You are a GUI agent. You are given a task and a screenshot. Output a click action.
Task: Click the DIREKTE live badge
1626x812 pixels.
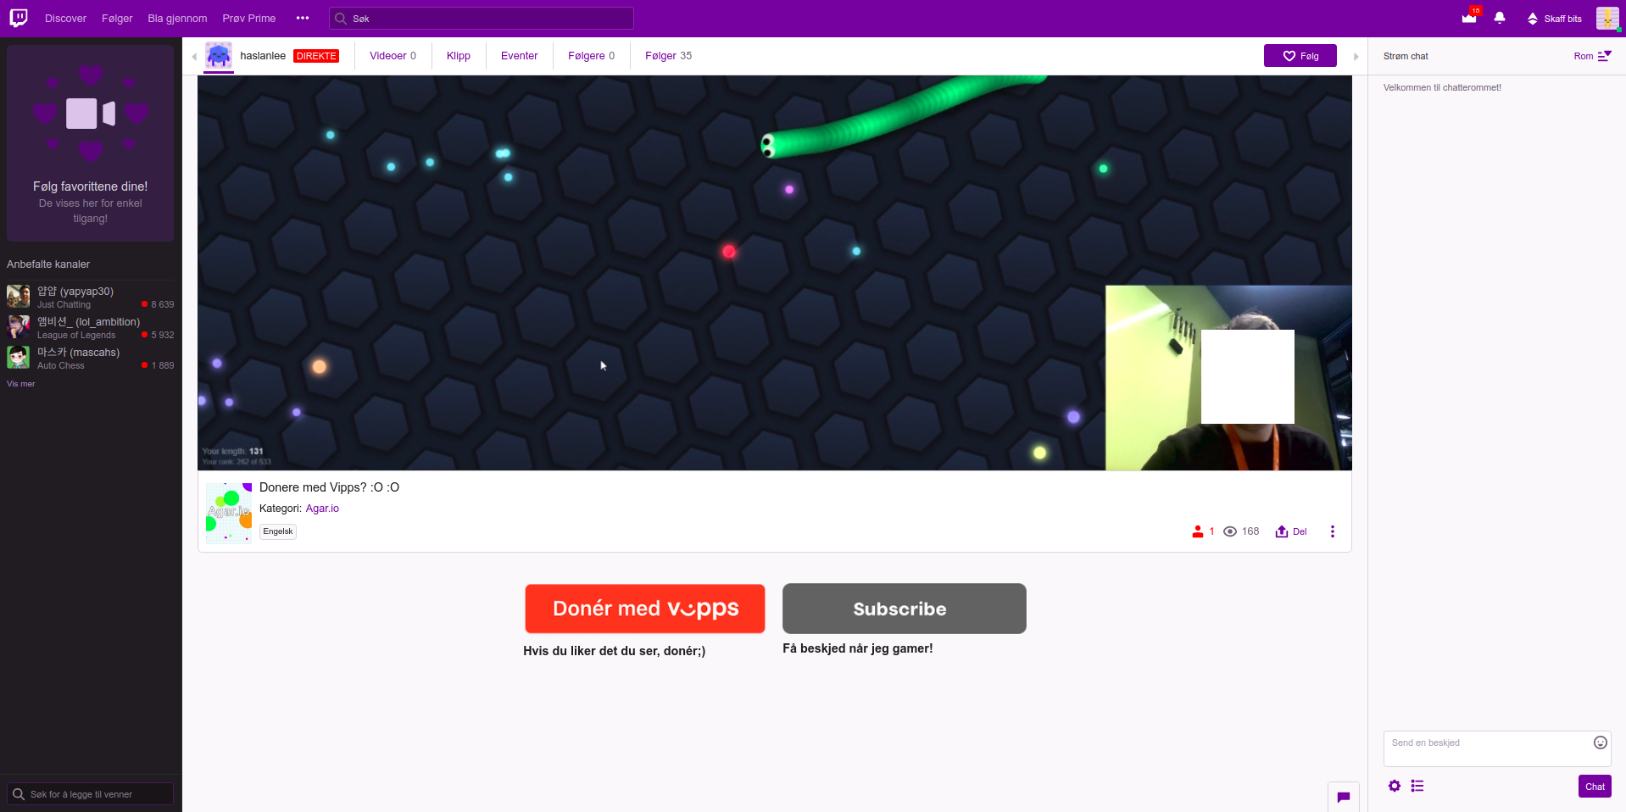316,56
